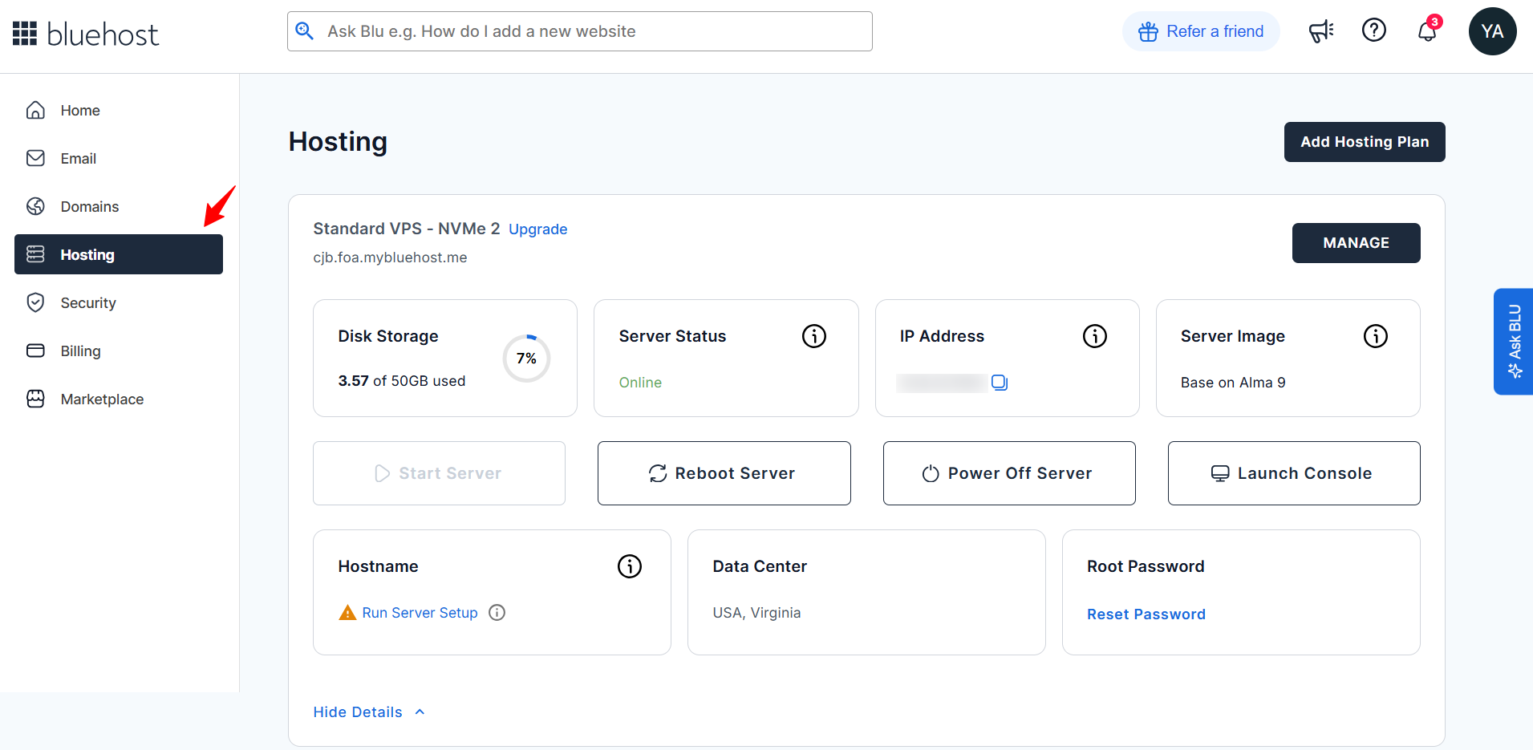Show info for IP Address
Viewport: 1533px width, 750px height.
pyautogui.click(x=1095, y=336)
